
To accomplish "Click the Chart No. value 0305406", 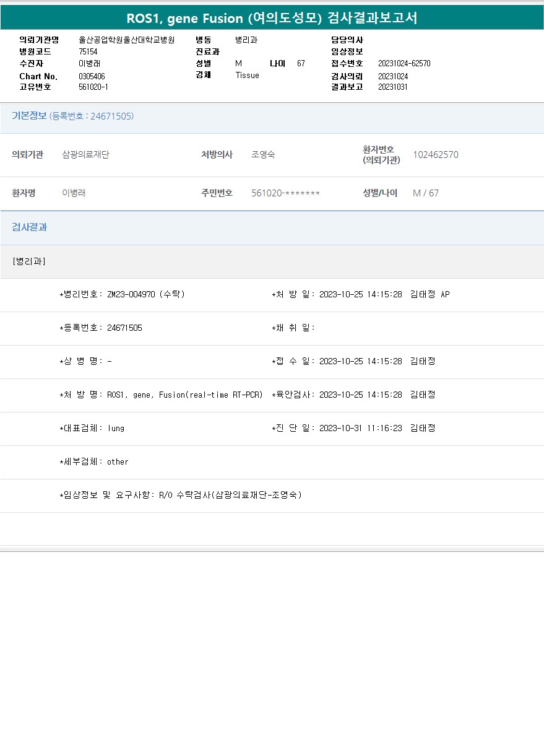I will click(x=92, y=76).
